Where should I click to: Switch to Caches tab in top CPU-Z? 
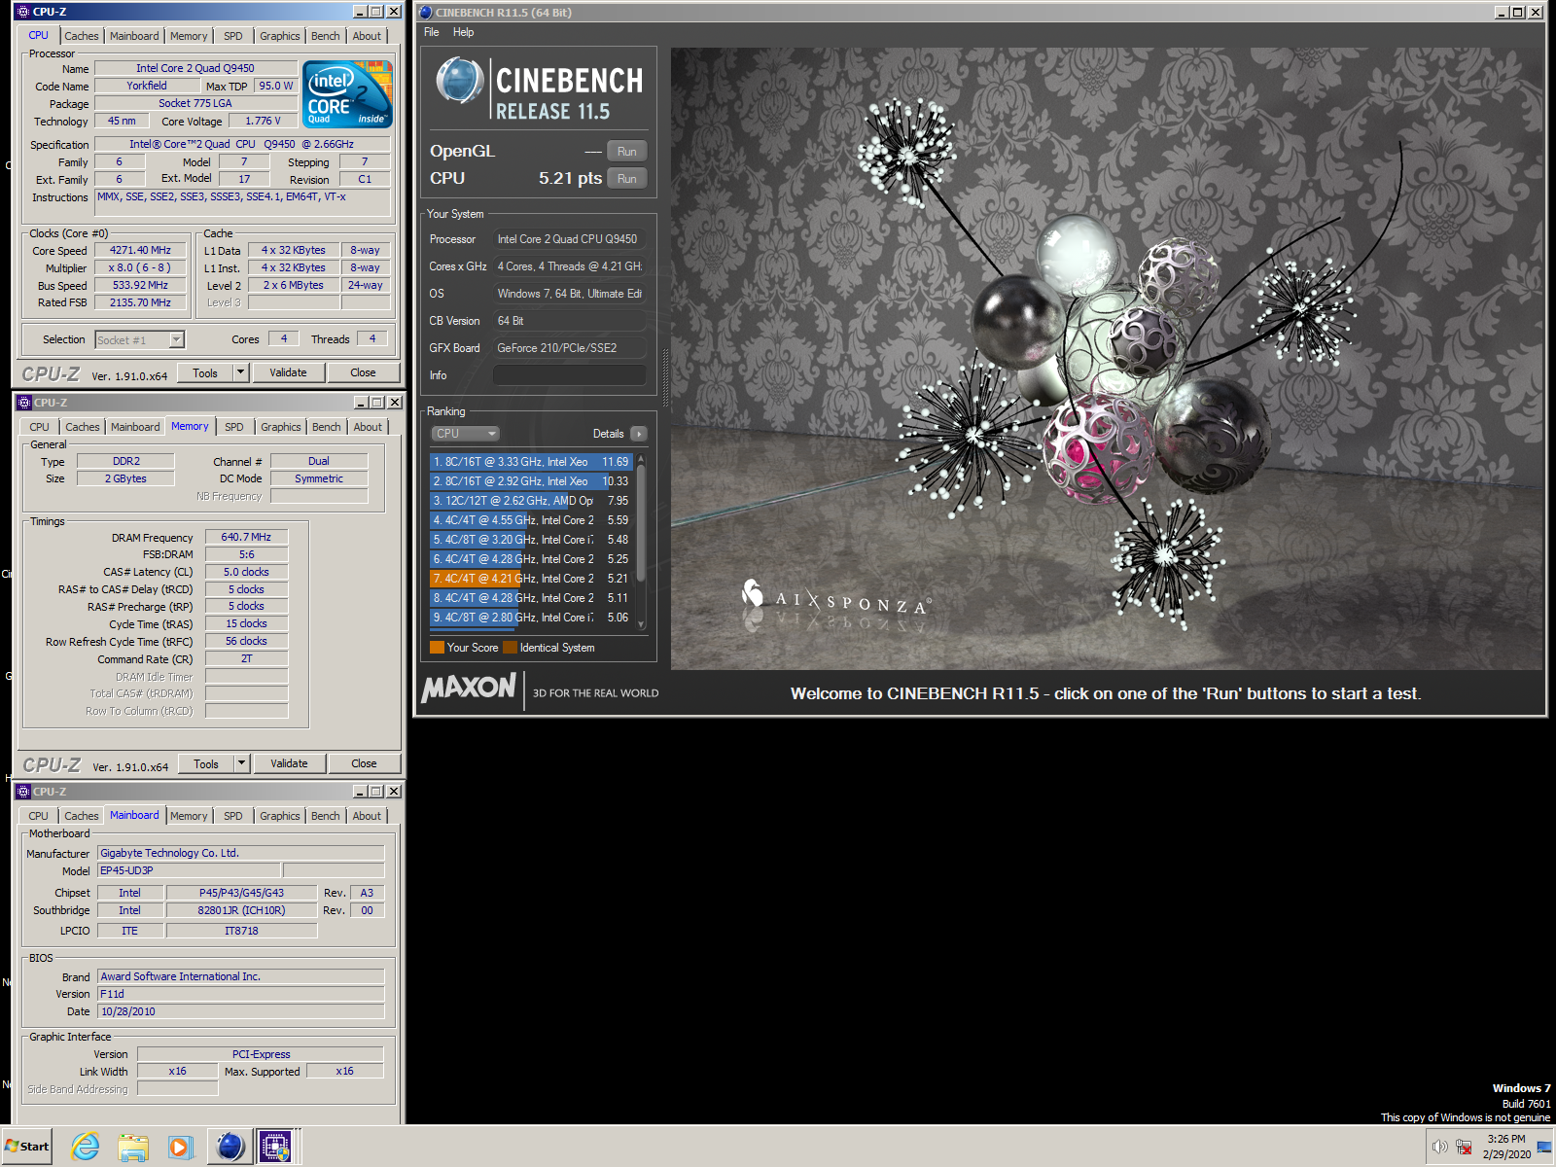click(x=82, y=36)
